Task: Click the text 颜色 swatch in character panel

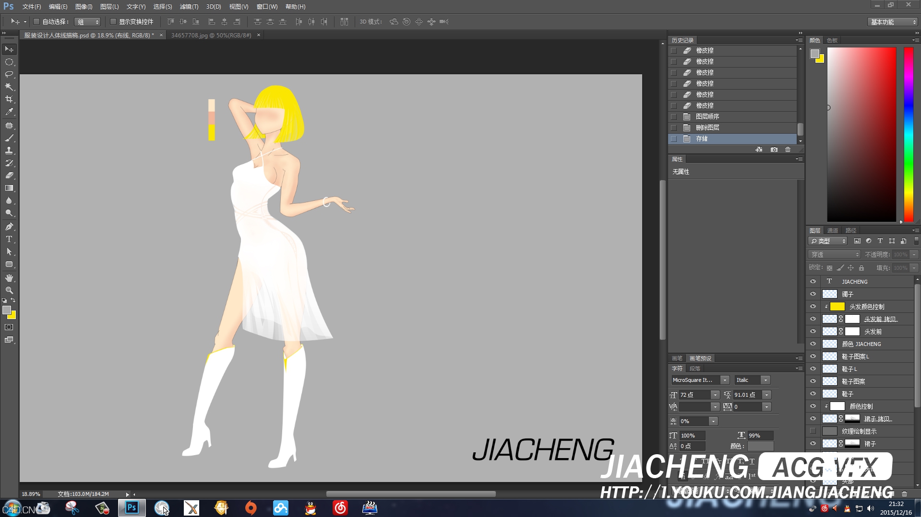Action: 760,446
